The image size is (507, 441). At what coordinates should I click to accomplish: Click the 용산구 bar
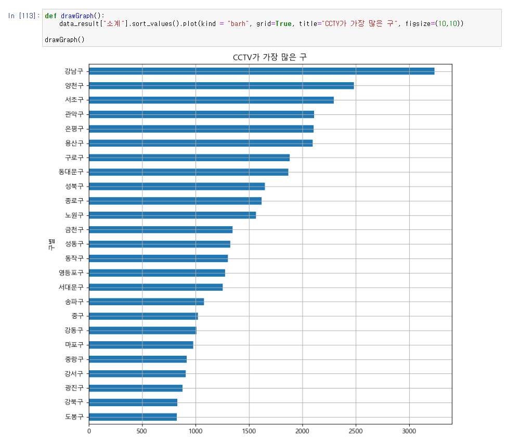(x=201, y=143)
